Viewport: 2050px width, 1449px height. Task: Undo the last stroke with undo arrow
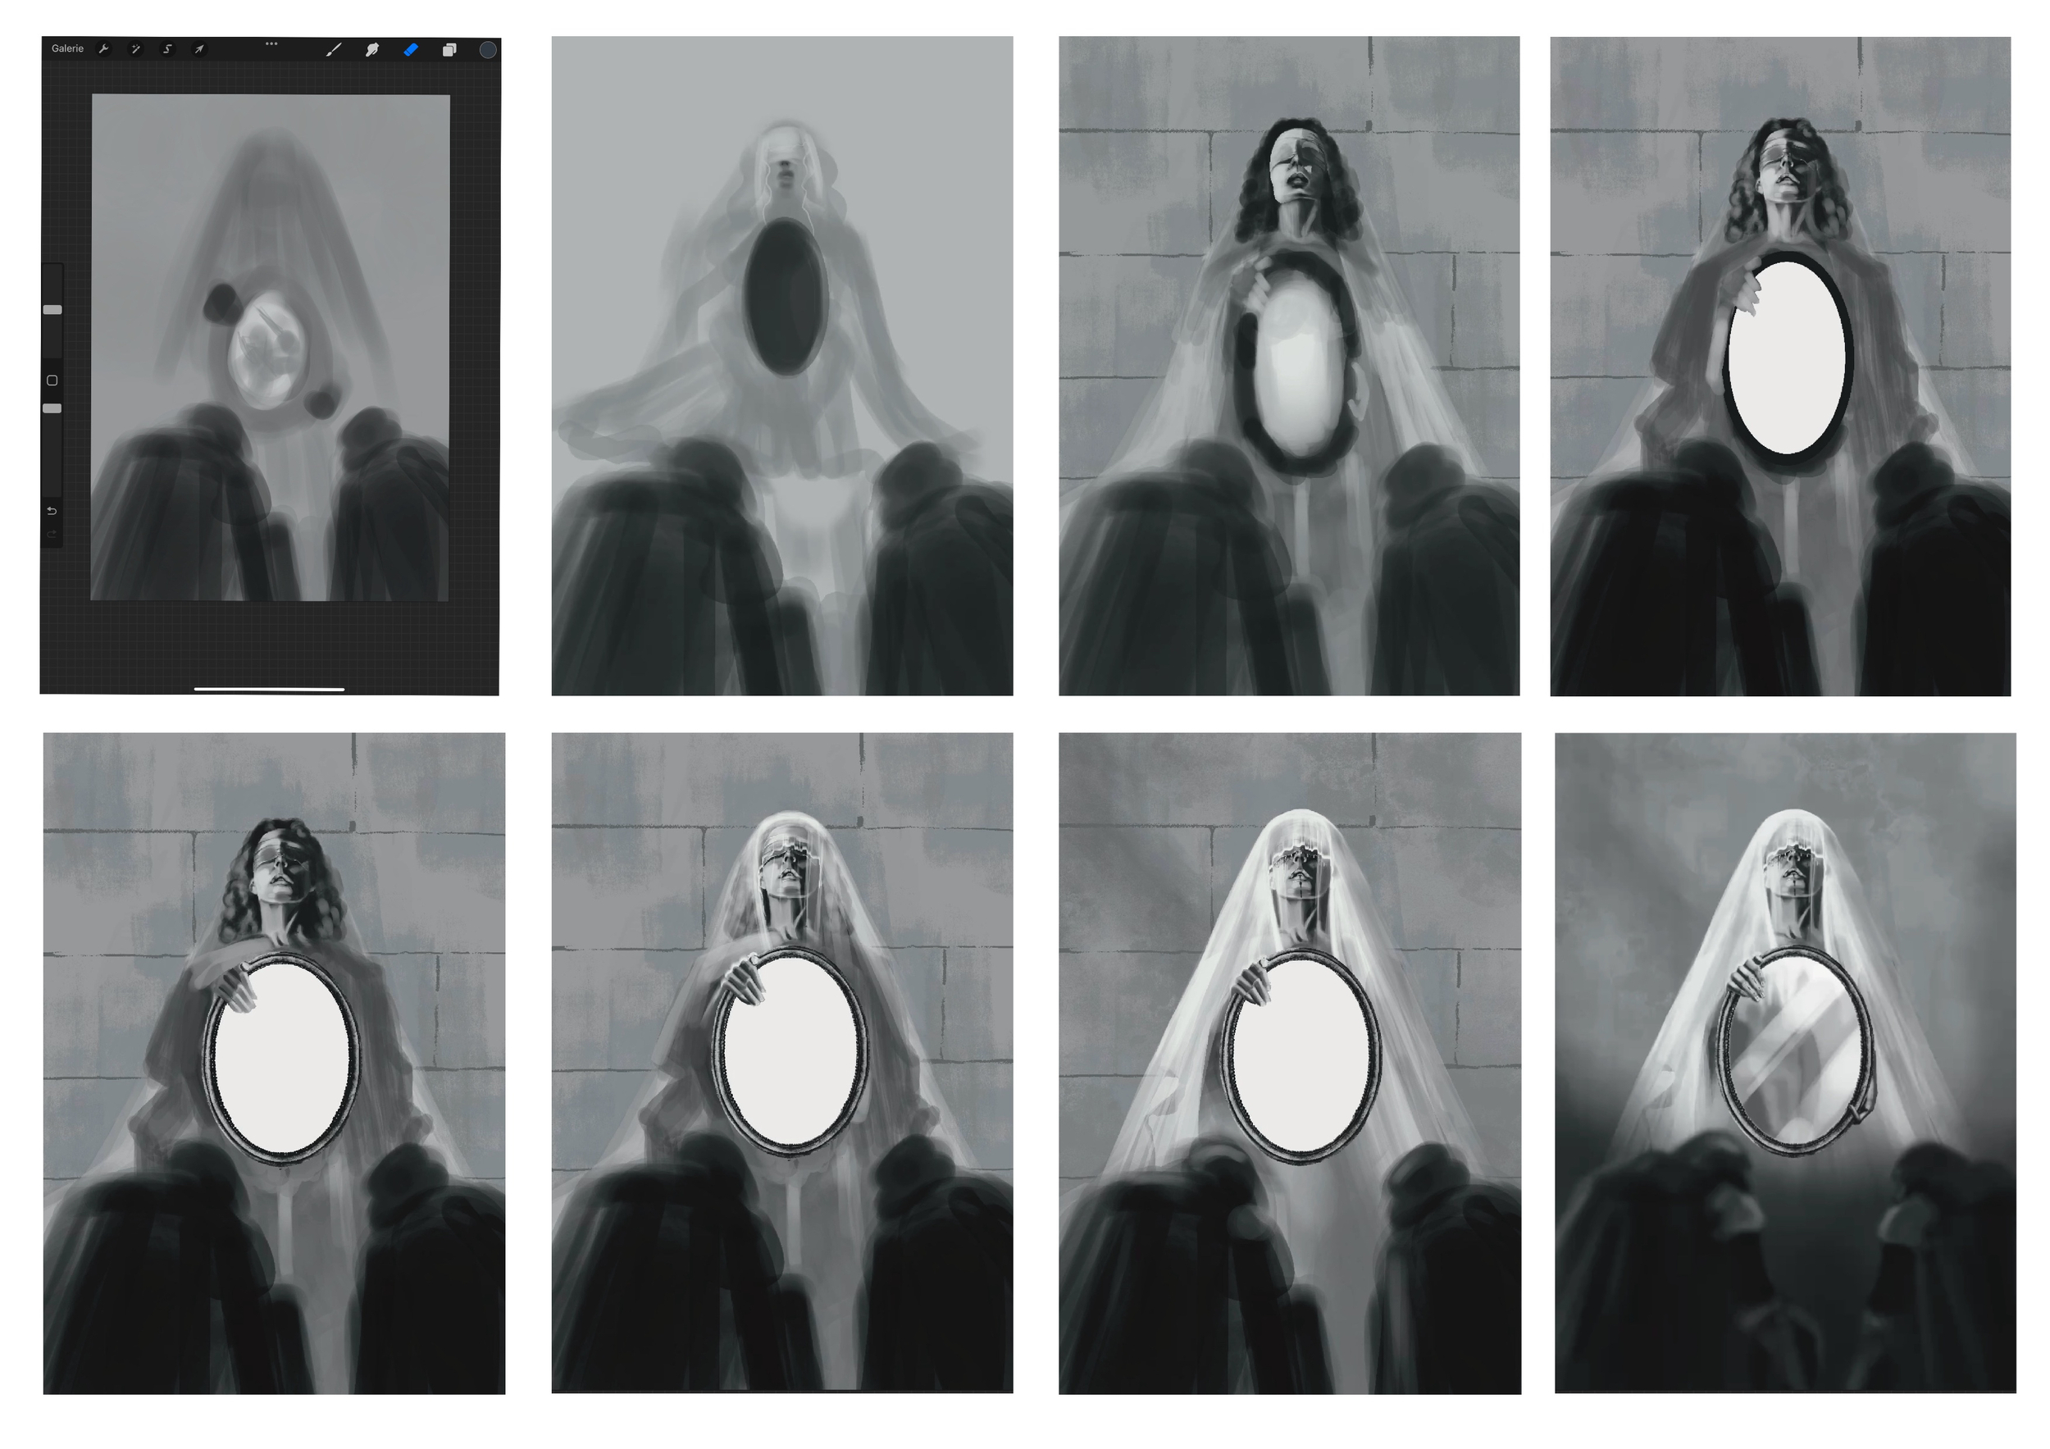[x=52, y=511]
